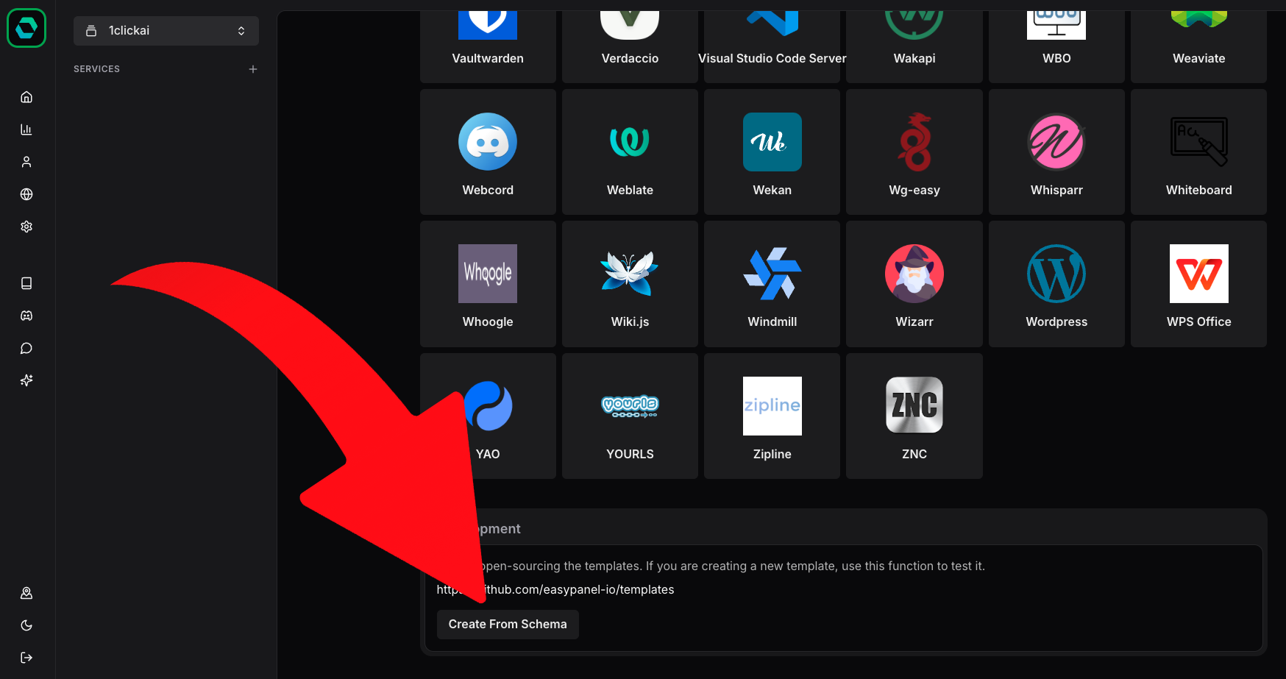This screenshot has width=1286, height=679.
Task: Pick the Wordpress template icon
Action: (1056, 274)
